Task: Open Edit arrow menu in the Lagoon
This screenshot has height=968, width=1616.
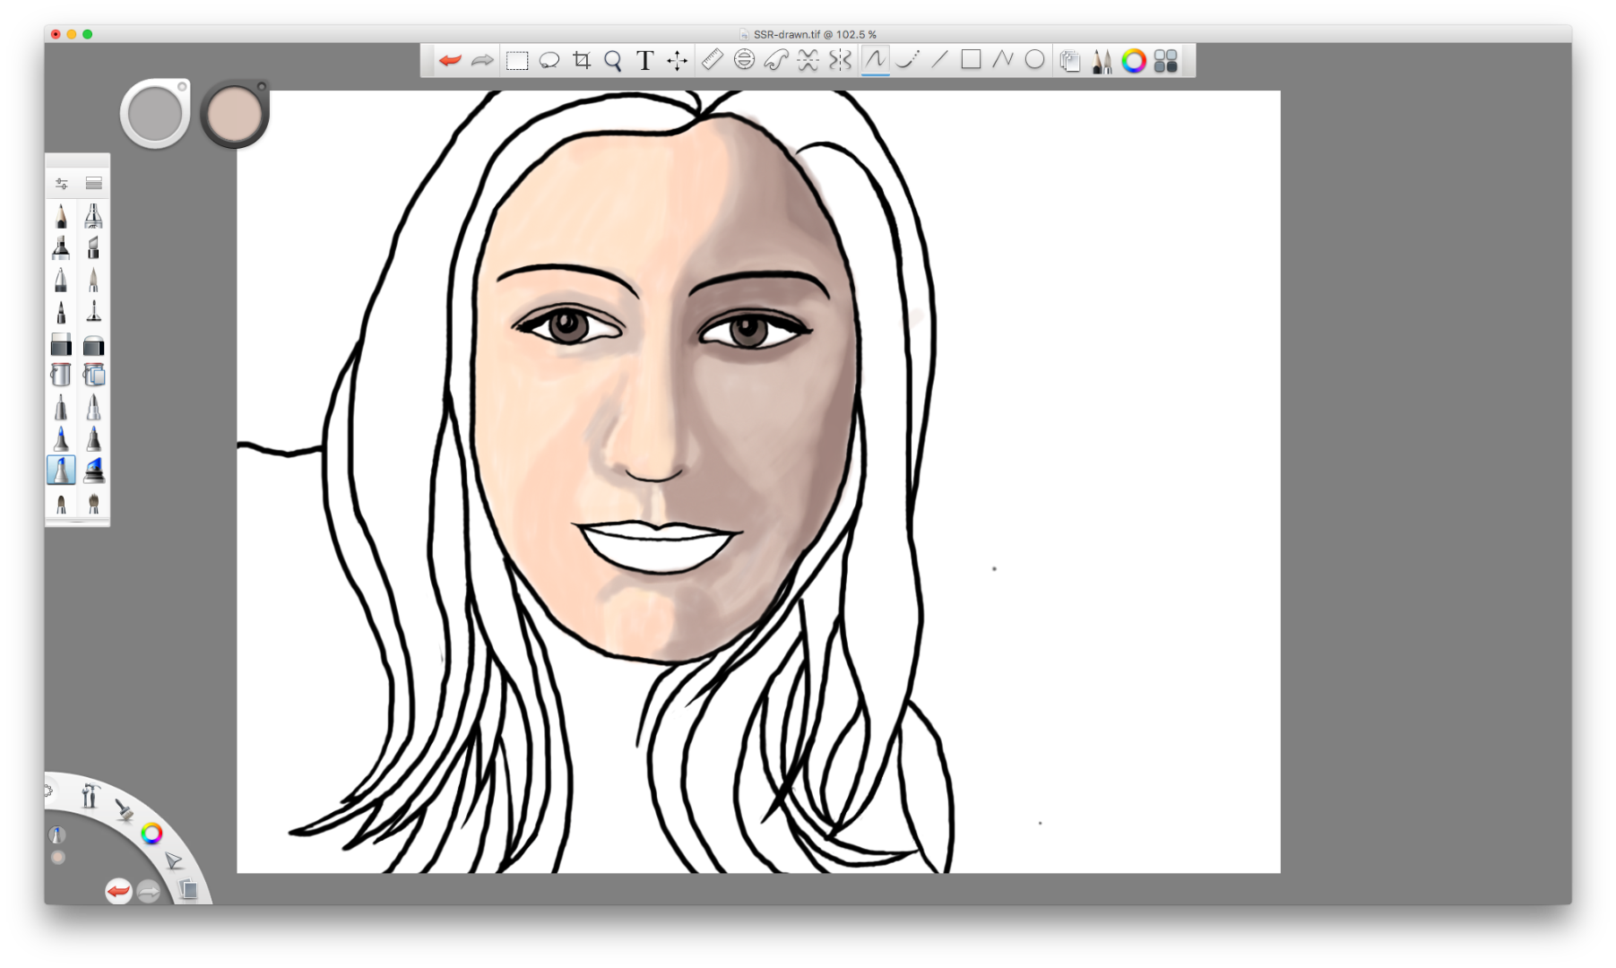Action: 173,861
